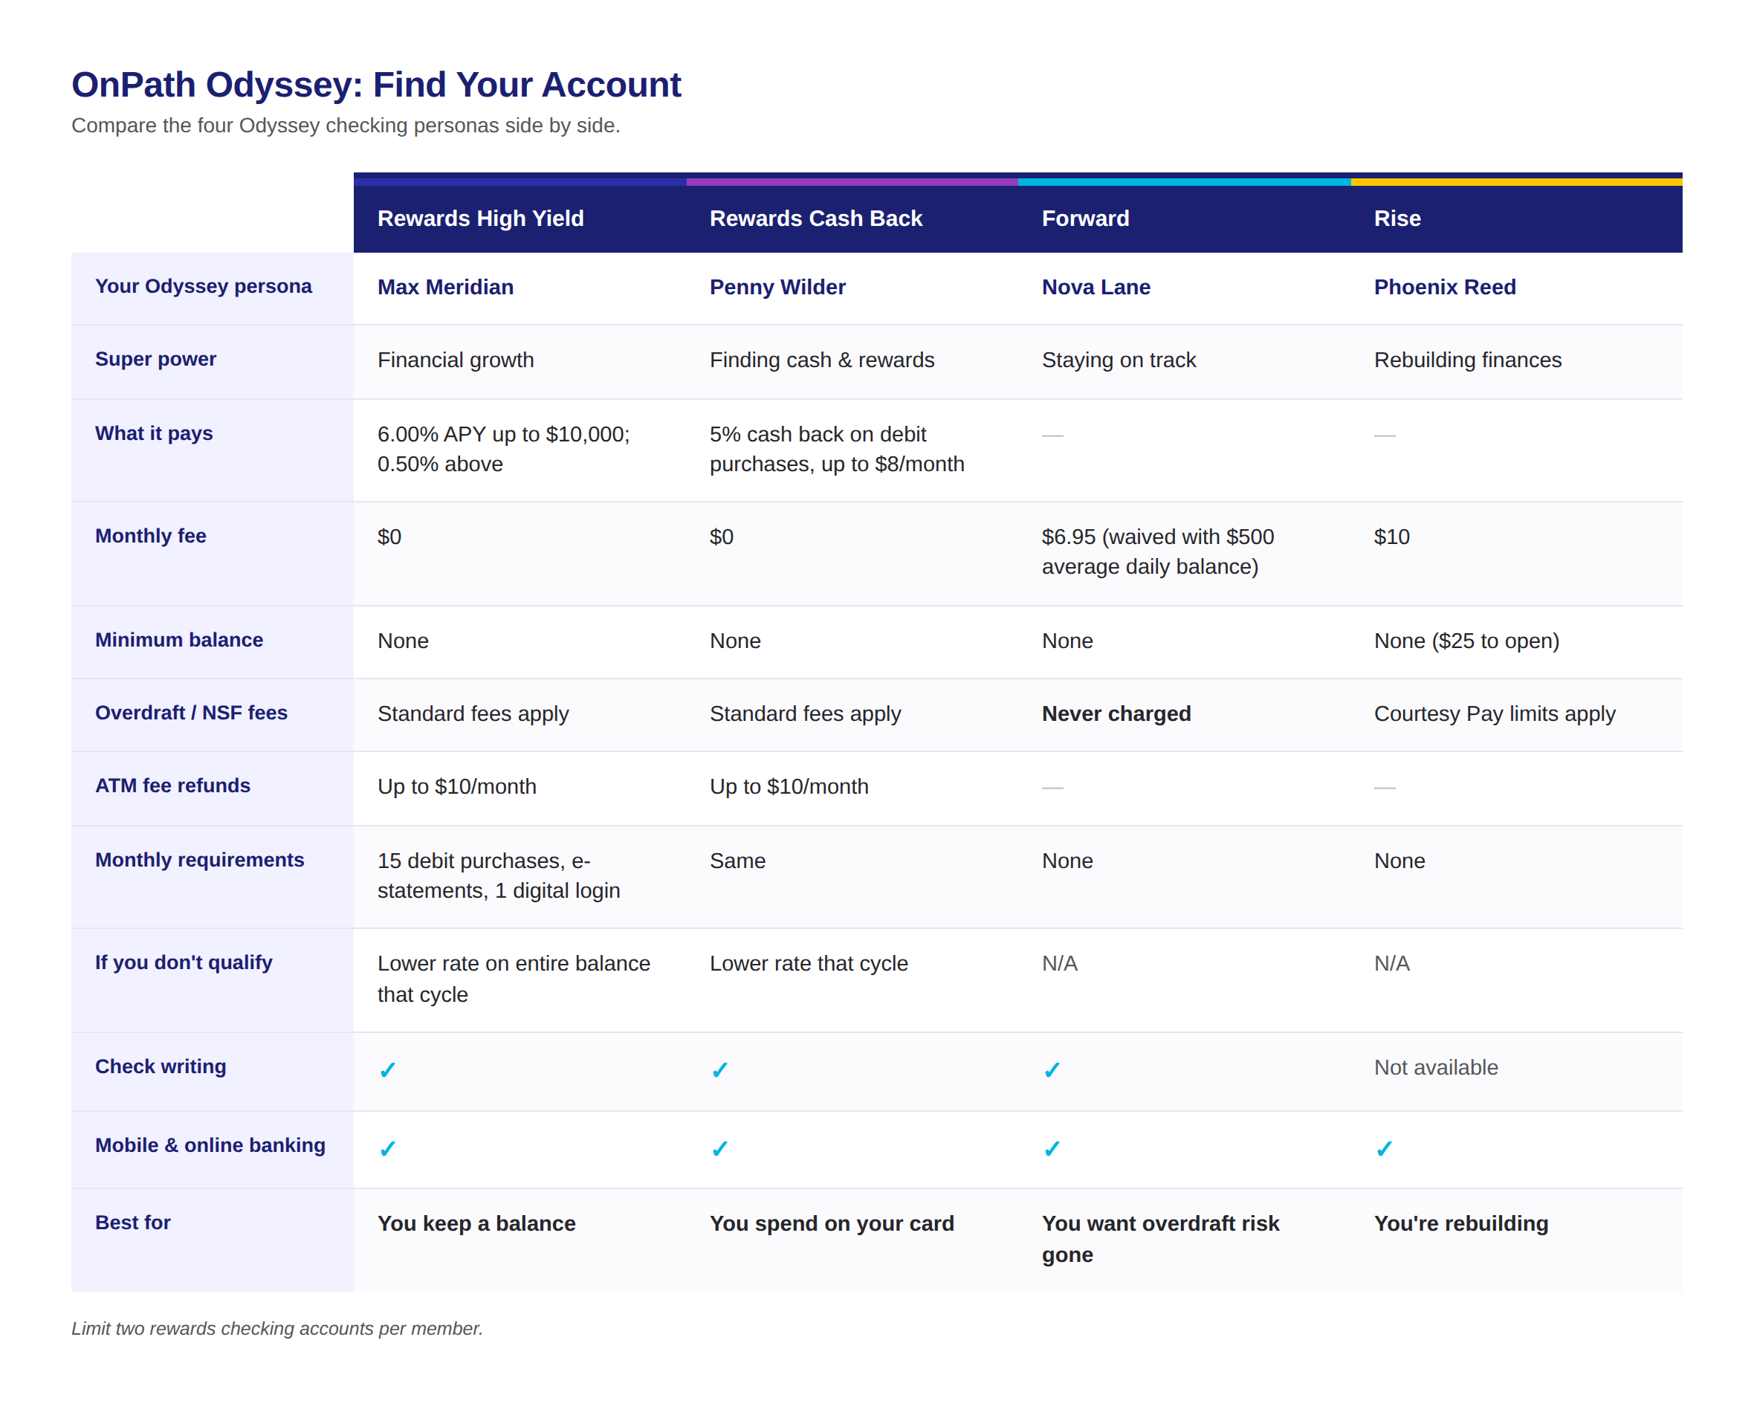Click the '$10' monthly fee for Rise
Image resolution: width=1754 pixels, height=1418 pixels.
tap(1391, 537)
